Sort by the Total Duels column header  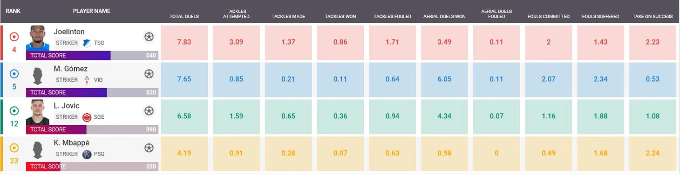point(184,16)
